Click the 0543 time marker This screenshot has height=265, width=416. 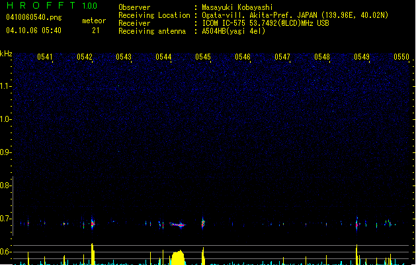pos(124,57)
